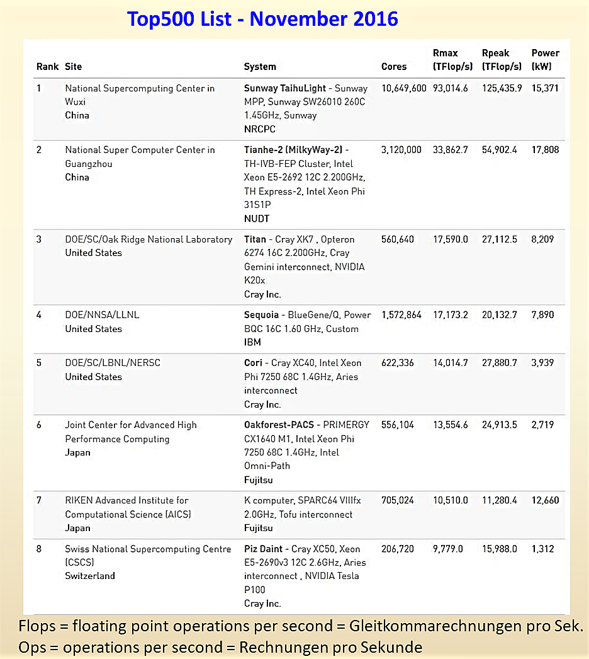Select National Supercomputing Center in Wuxi site
The width and height of the screenshot is (589, 659).
(x=140, y=95)
